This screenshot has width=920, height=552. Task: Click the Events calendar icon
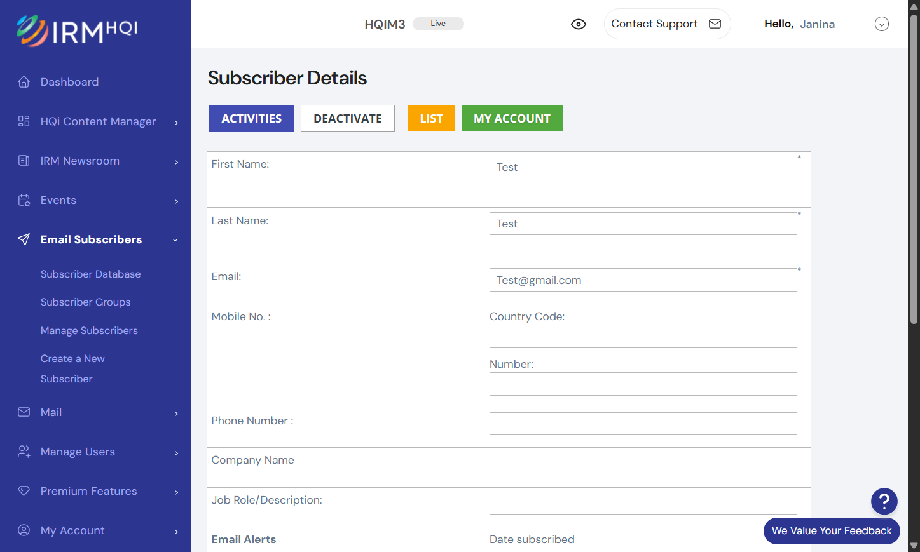(x=24, y=200)
